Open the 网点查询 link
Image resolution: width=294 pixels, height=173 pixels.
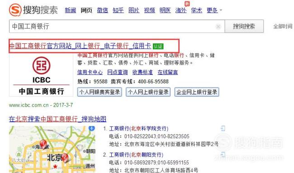pos(118,72)
